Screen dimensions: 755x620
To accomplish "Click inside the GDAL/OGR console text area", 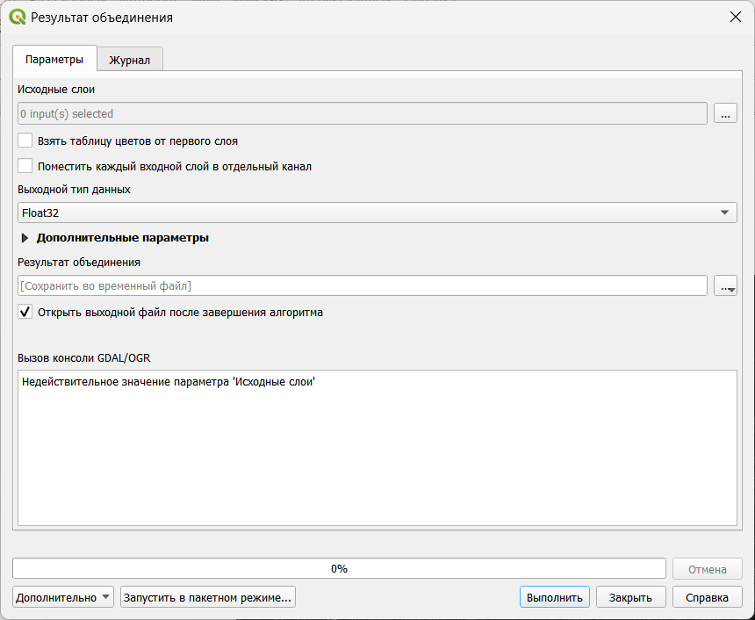I will tap(377, 448).
